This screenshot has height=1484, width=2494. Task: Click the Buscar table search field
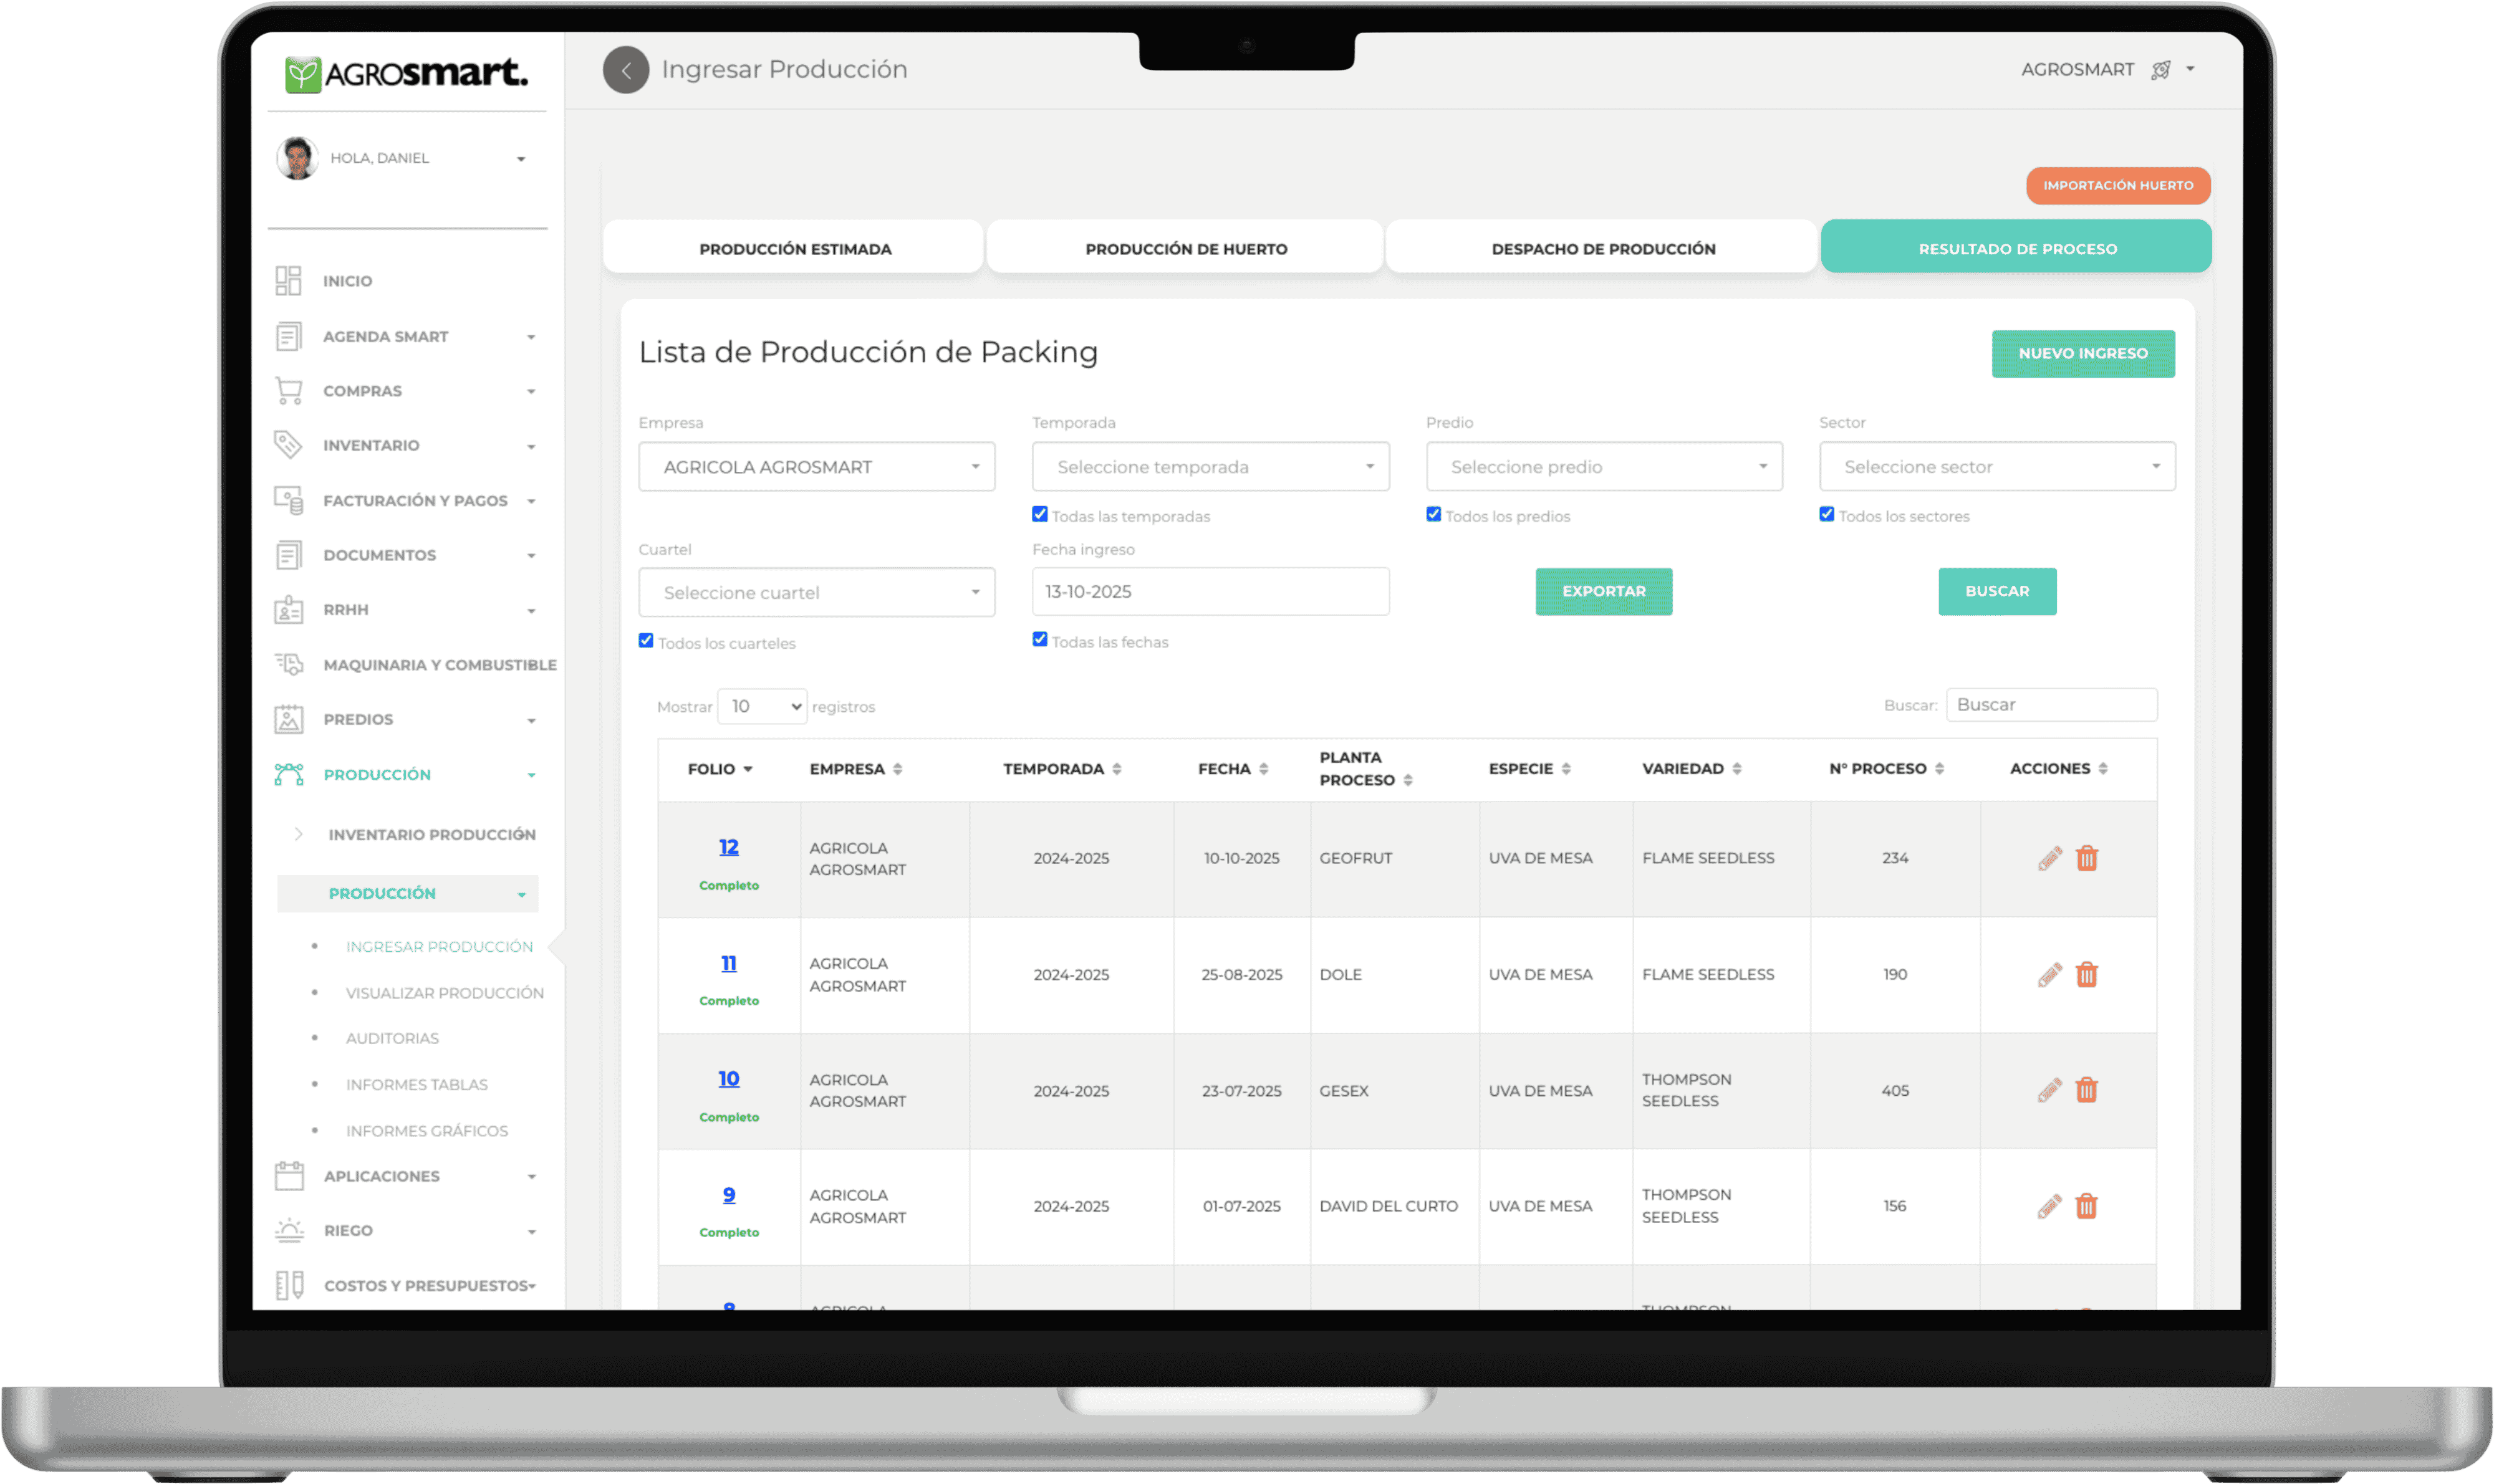click(x=2051, y=705)
